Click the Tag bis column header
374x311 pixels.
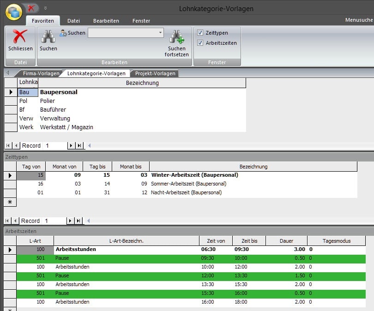click(x=97, y=167)
